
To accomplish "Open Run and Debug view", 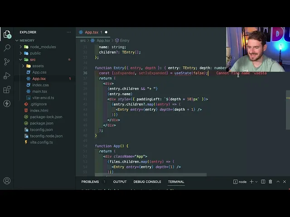I will pyautogui.click(x=7, y=75).
